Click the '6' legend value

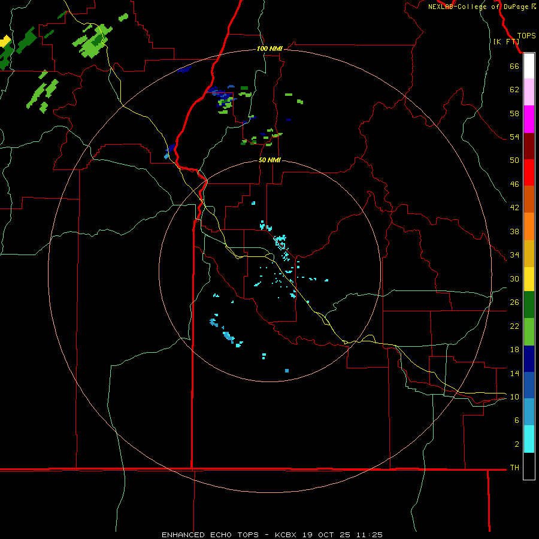[516, 420]
